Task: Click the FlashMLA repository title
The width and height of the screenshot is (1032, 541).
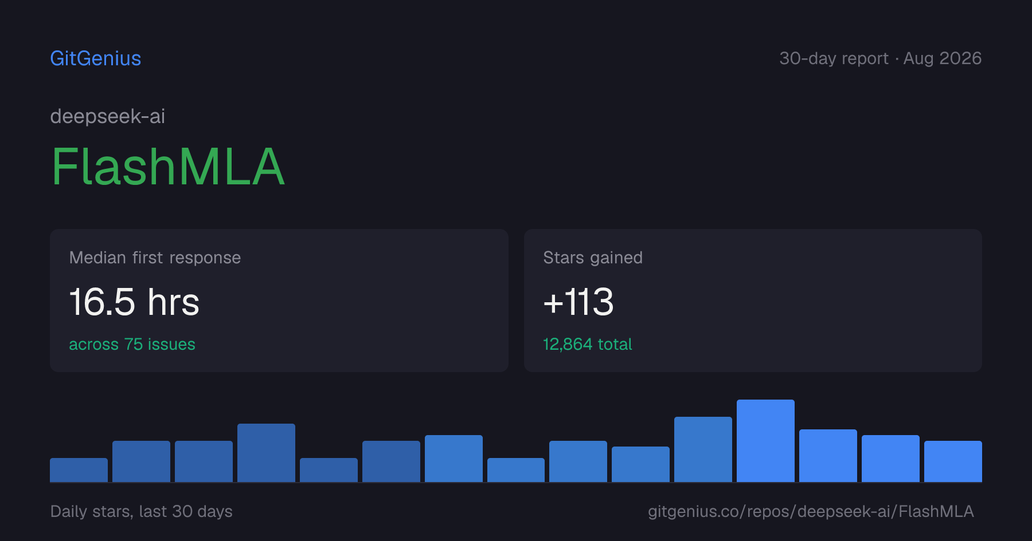Action: point(168,167)
